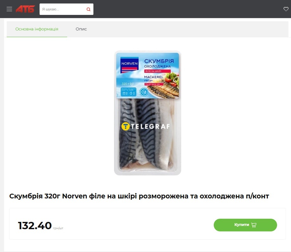
Task: Open favorites via the heart icon
Action: 286,9
